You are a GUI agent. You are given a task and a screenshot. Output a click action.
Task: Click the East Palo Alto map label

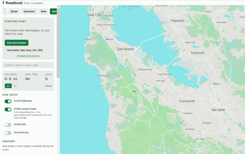[165, 74]
